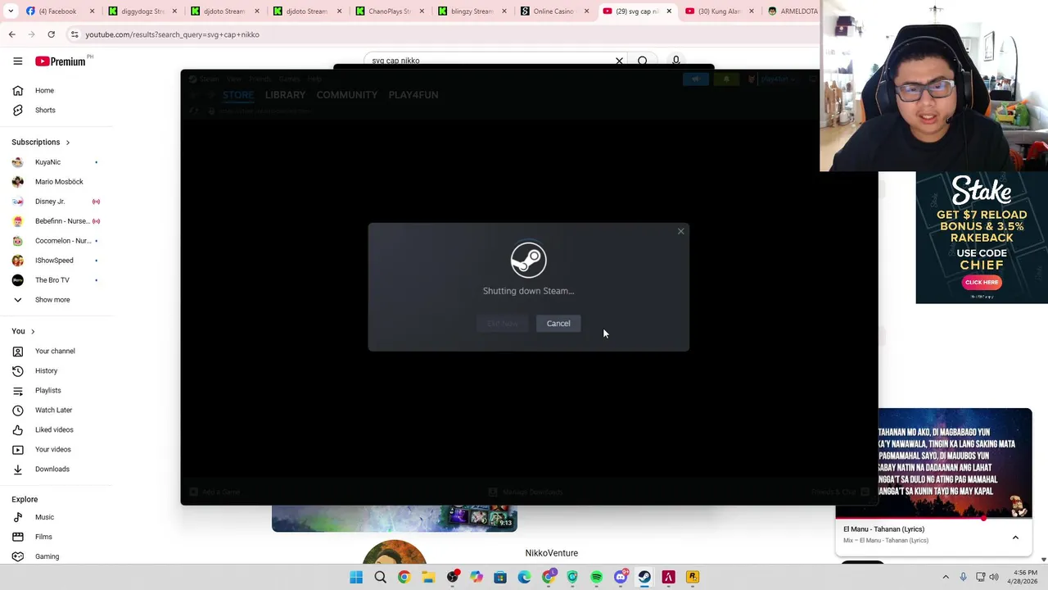Click Steam icon in taskbar

pos(644,577)
